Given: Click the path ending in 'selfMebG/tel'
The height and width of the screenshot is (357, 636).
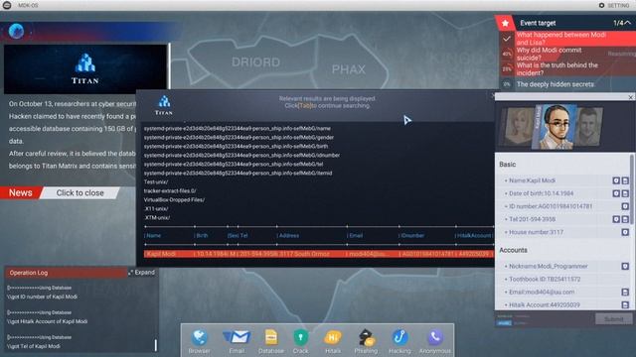Looking at the screenshot, I should click(x=234, y=165).
